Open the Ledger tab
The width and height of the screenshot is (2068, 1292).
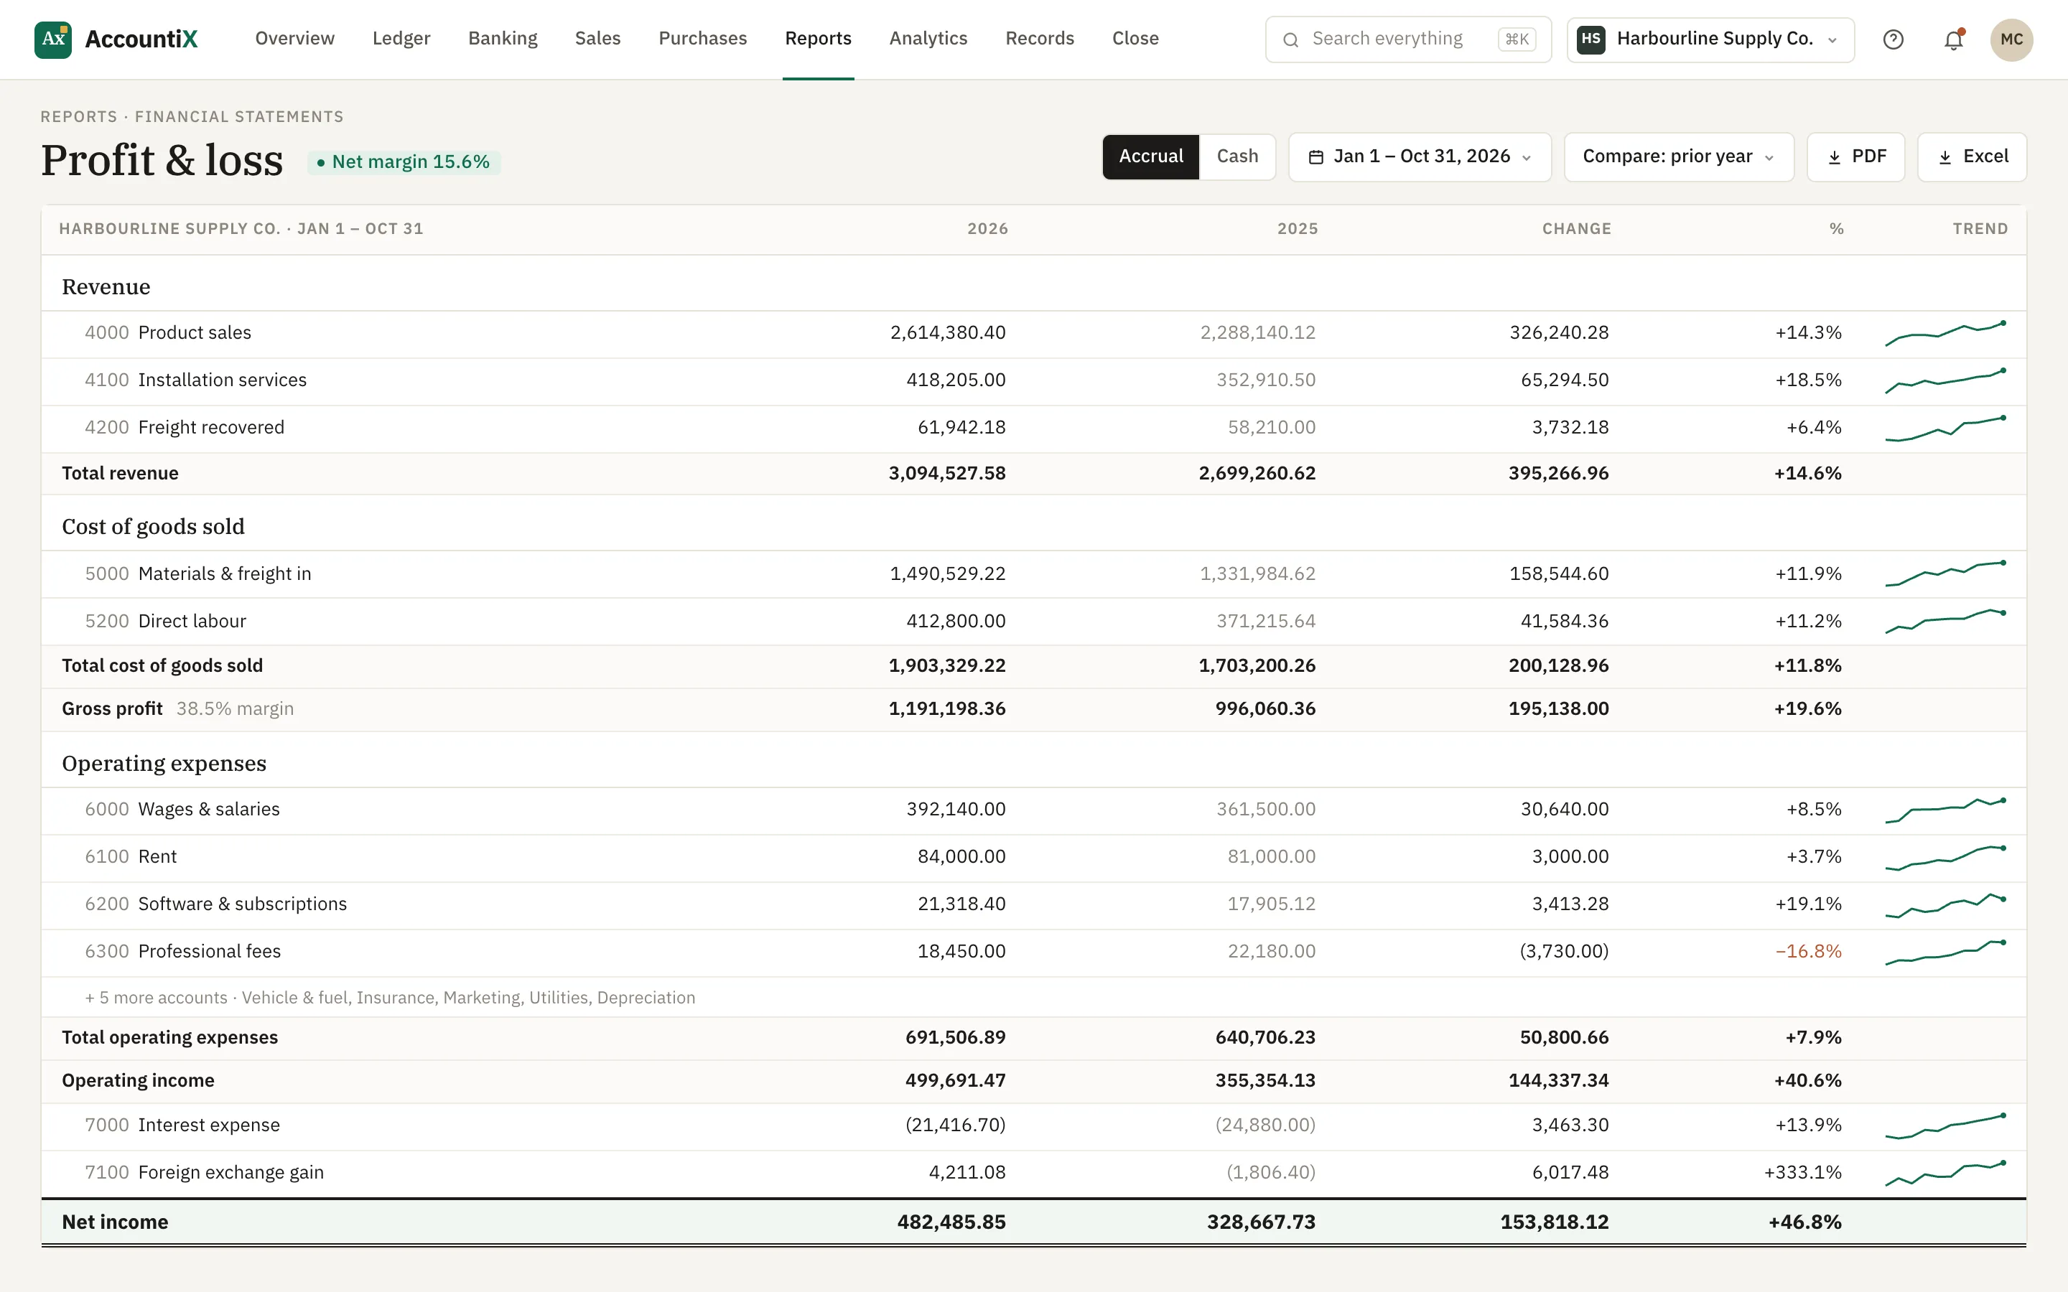[x=401, y=39]
